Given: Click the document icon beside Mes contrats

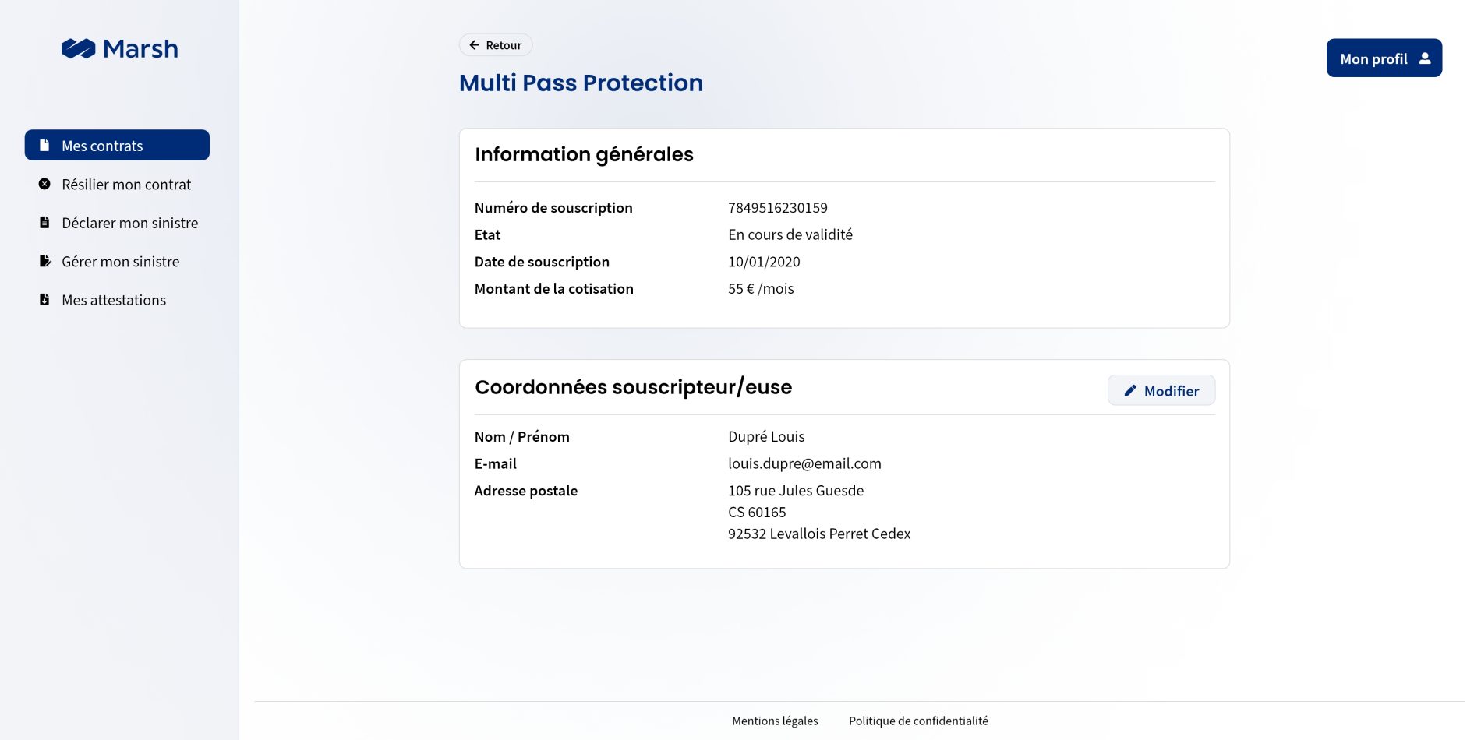Looking at the screenshot, I should pos(44,146).
